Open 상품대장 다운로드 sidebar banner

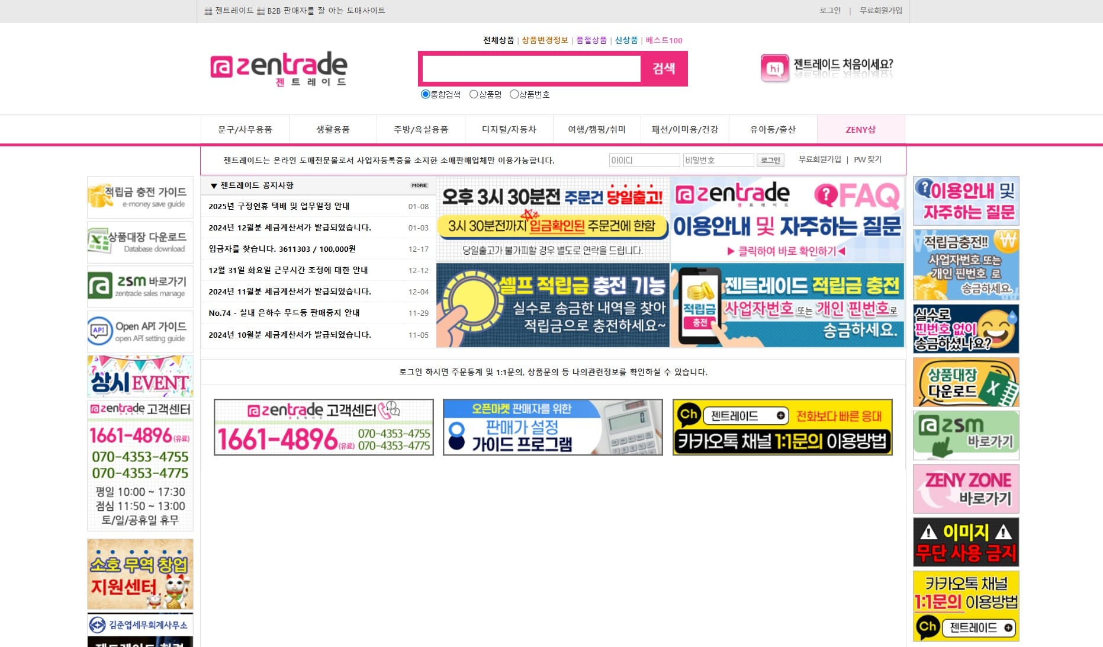pos(140,242)
